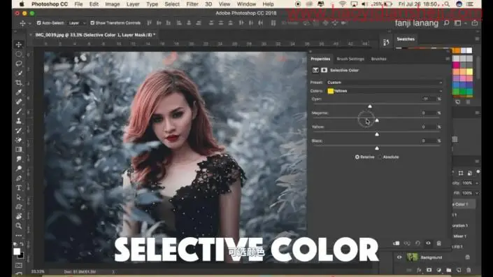Image resolution: width=493 pixels, height=277 pixels.
Task: Delete adjustment layer from Properties panel
Action: [x=439, y=243]
